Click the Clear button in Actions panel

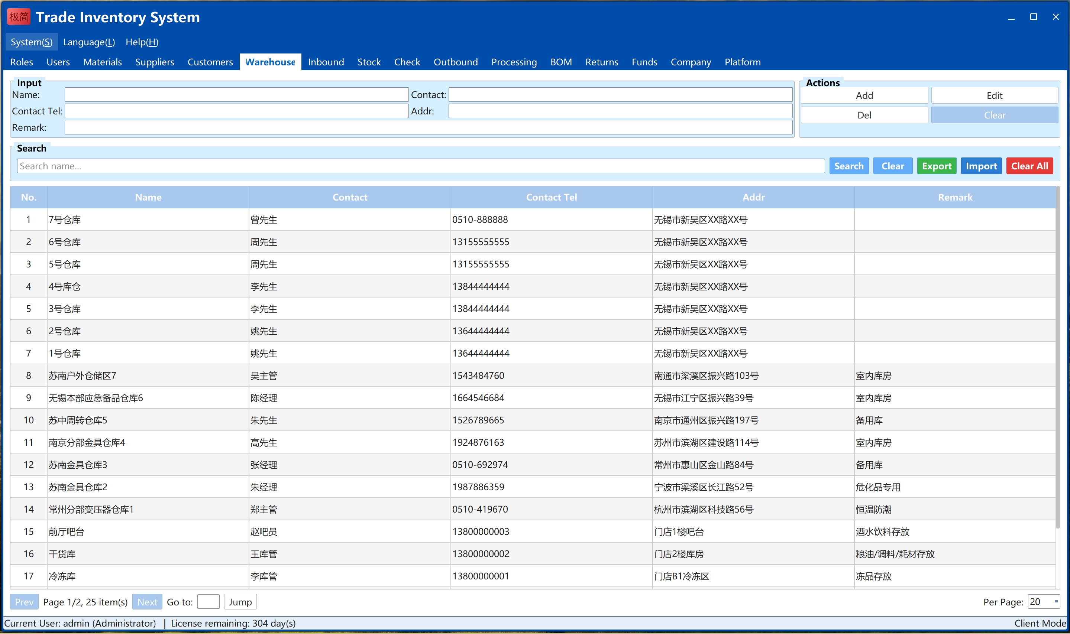(x=994, y=115)
